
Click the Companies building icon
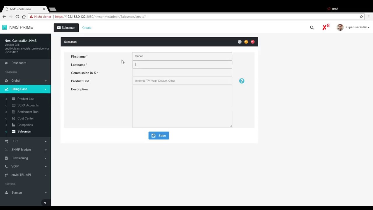(14, 125)
